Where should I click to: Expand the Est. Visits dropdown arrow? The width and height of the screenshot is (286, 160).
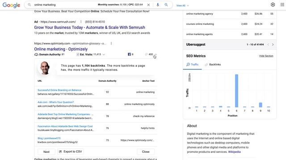[104, 54]
